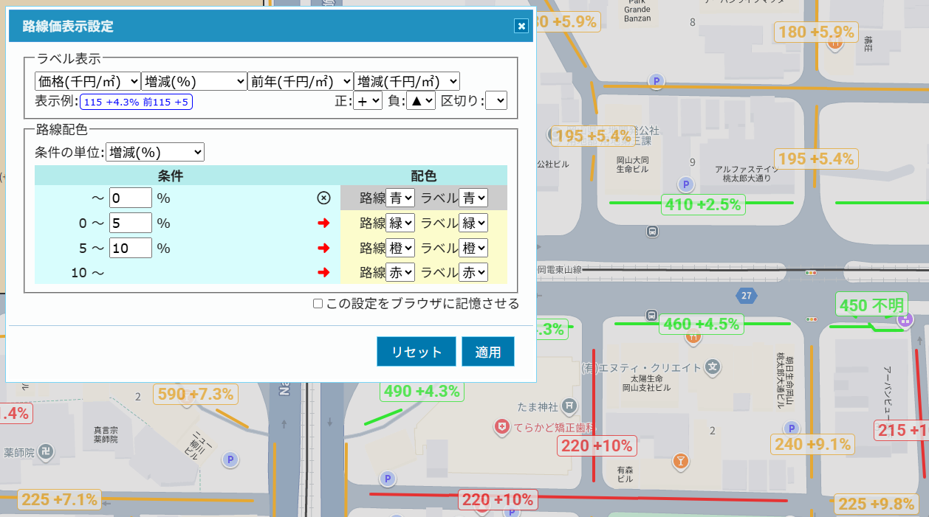929x517 pixels.
Task: Open the 条件の単位 dropdown
Action: pyautogui.click(x=155, y=153)
